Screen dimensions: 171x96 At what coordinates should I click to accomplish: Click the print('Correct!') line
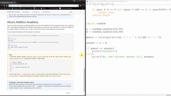104,51
